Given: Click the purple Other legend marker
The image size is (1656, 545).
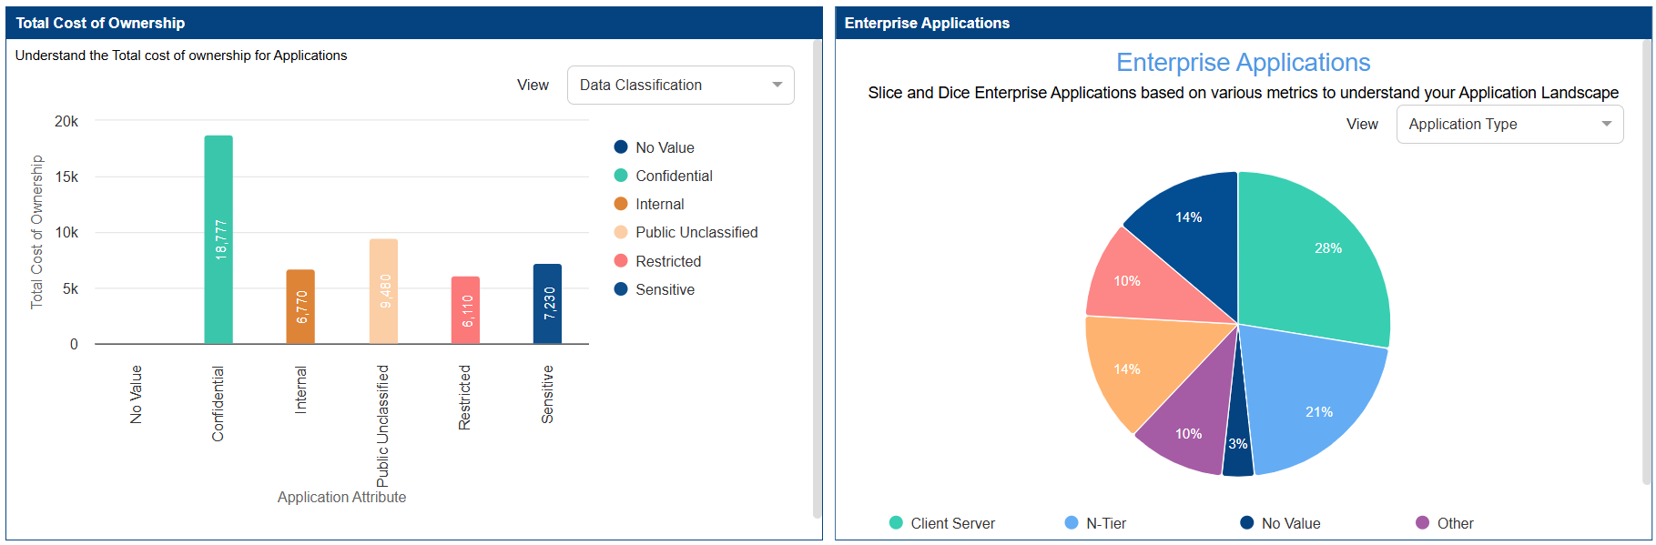Looking at the screenshot, I should tap(1422, 523).
